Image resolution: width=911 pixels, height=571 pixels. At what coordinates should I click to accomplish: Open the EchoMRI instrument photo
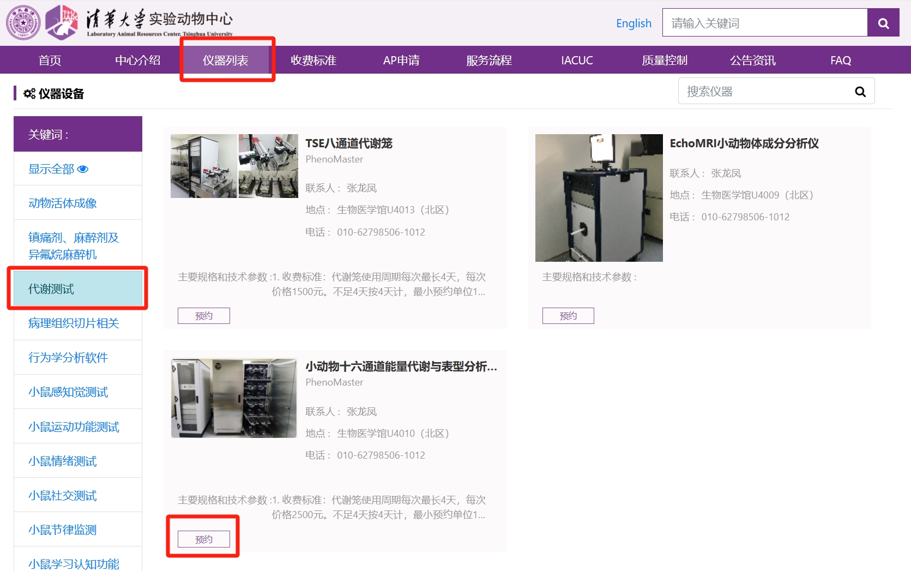point(599,198)
